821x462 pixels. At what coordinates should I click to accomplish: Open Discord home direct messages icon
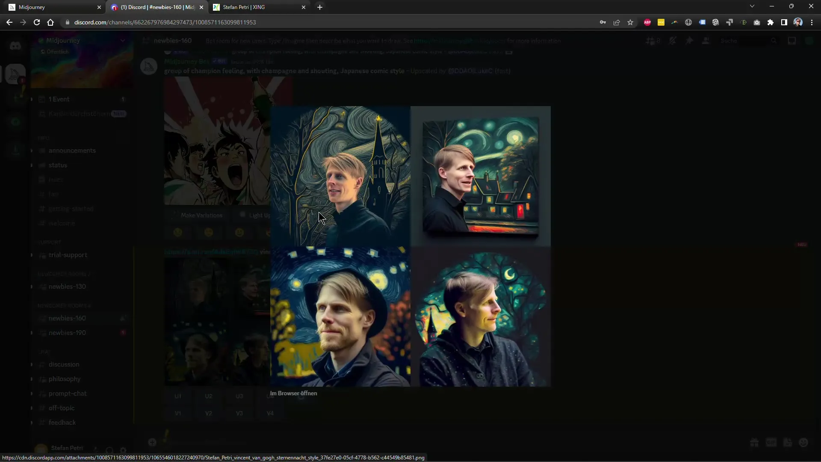click(x=15, y=46)
